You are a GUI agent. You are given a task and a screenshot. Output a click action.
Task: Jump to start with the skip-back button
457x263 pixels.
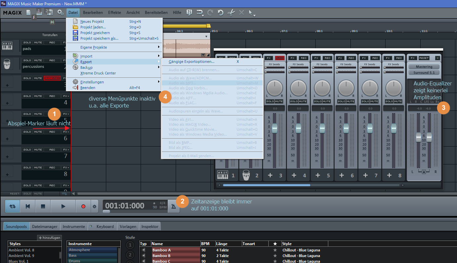click(28, 206)
